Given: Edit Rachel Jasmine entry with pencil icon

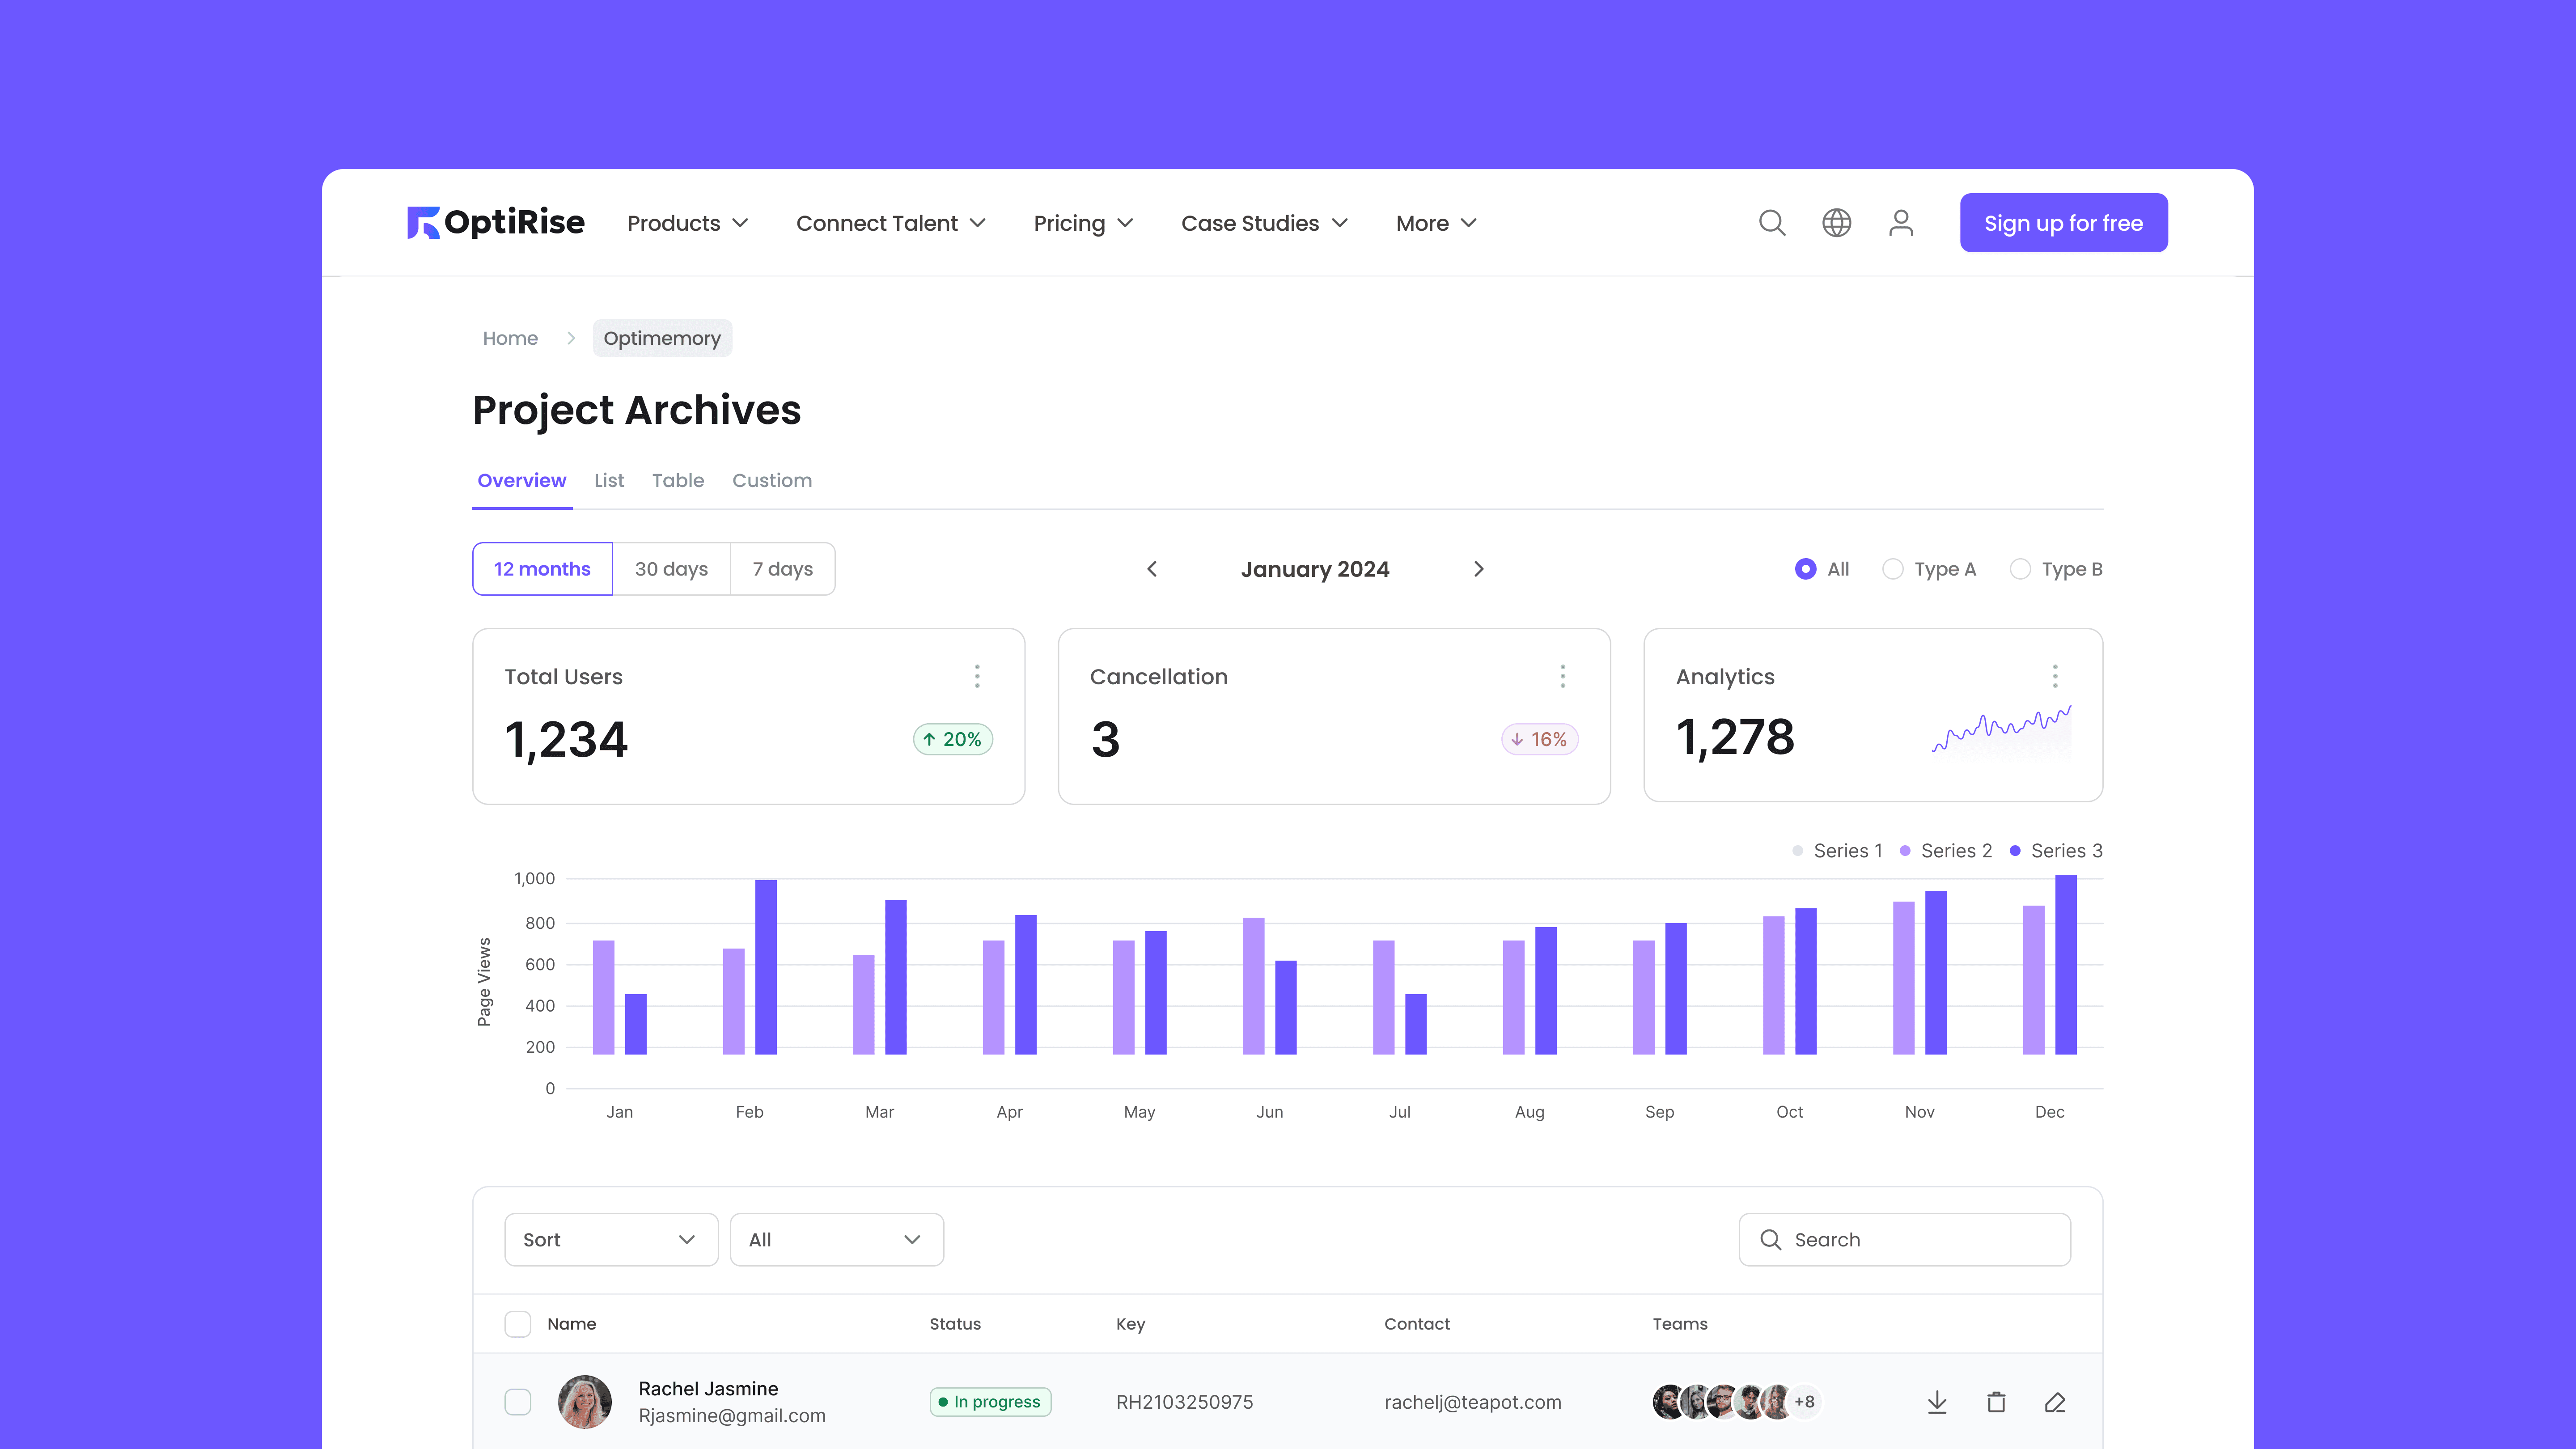Looking at the screenshot, I should 2055,1402.
